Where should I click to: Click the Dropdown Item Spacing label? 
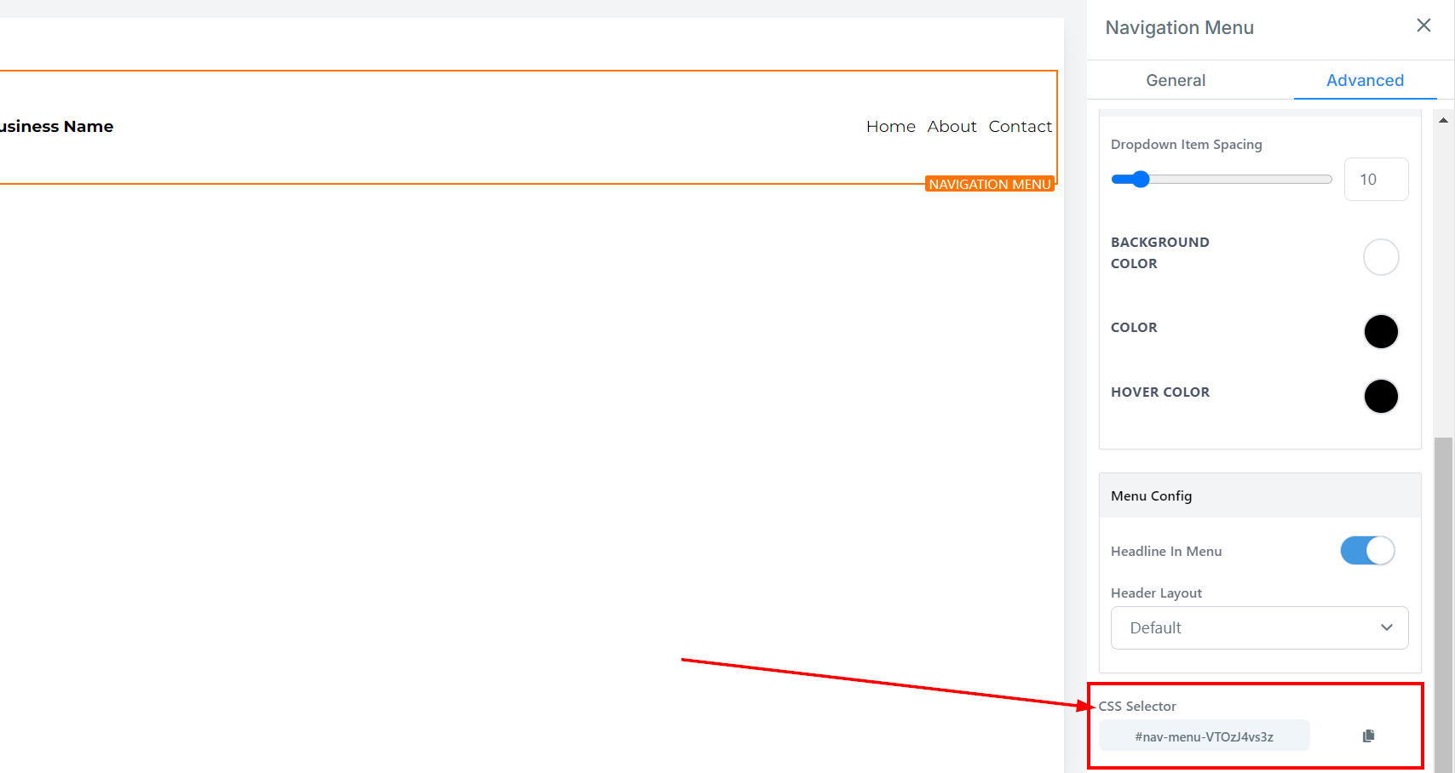pos(1186,144)
